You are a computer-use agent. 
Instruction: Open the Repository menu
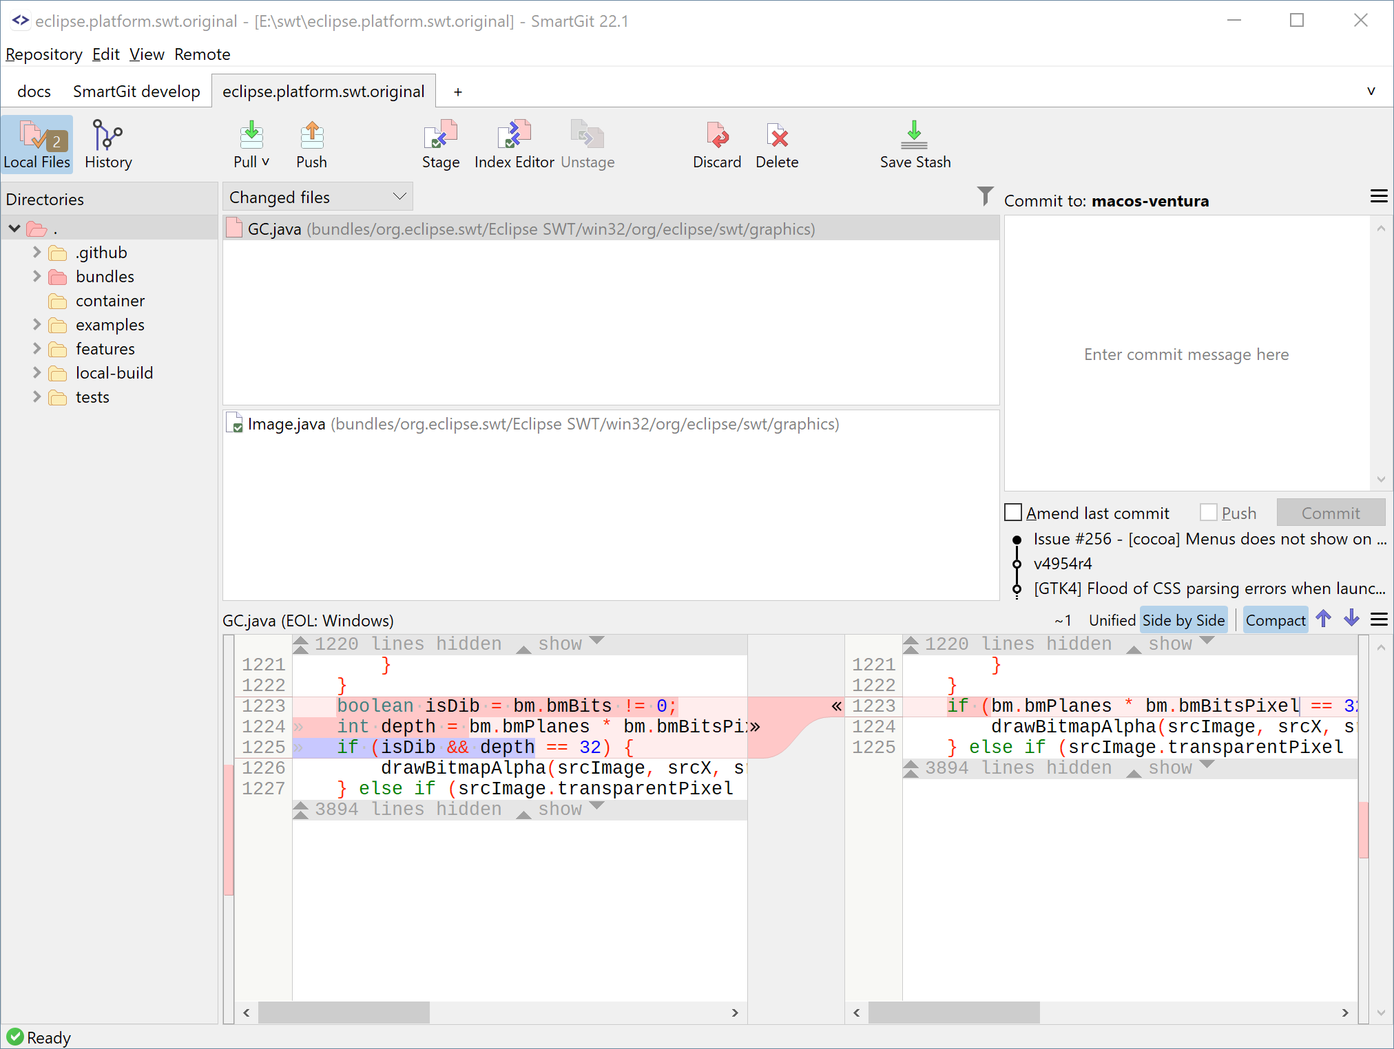(44, 54)
